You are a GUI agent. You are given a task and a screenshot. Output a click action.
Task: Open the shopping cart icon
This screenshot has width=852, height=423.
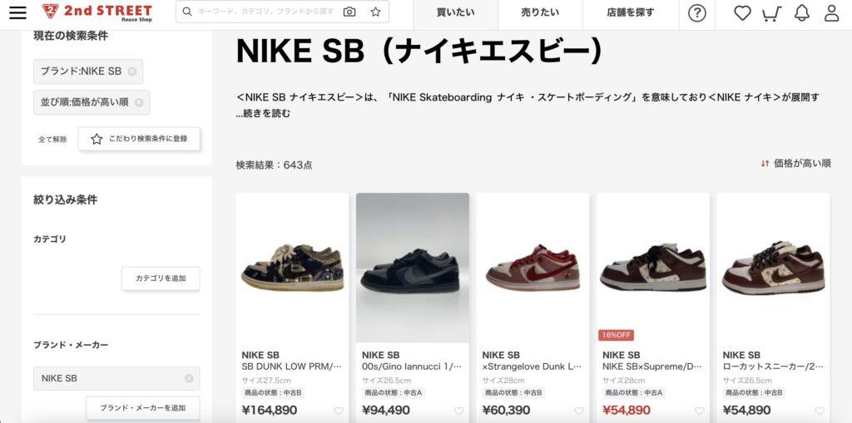[x=771, y=13]
